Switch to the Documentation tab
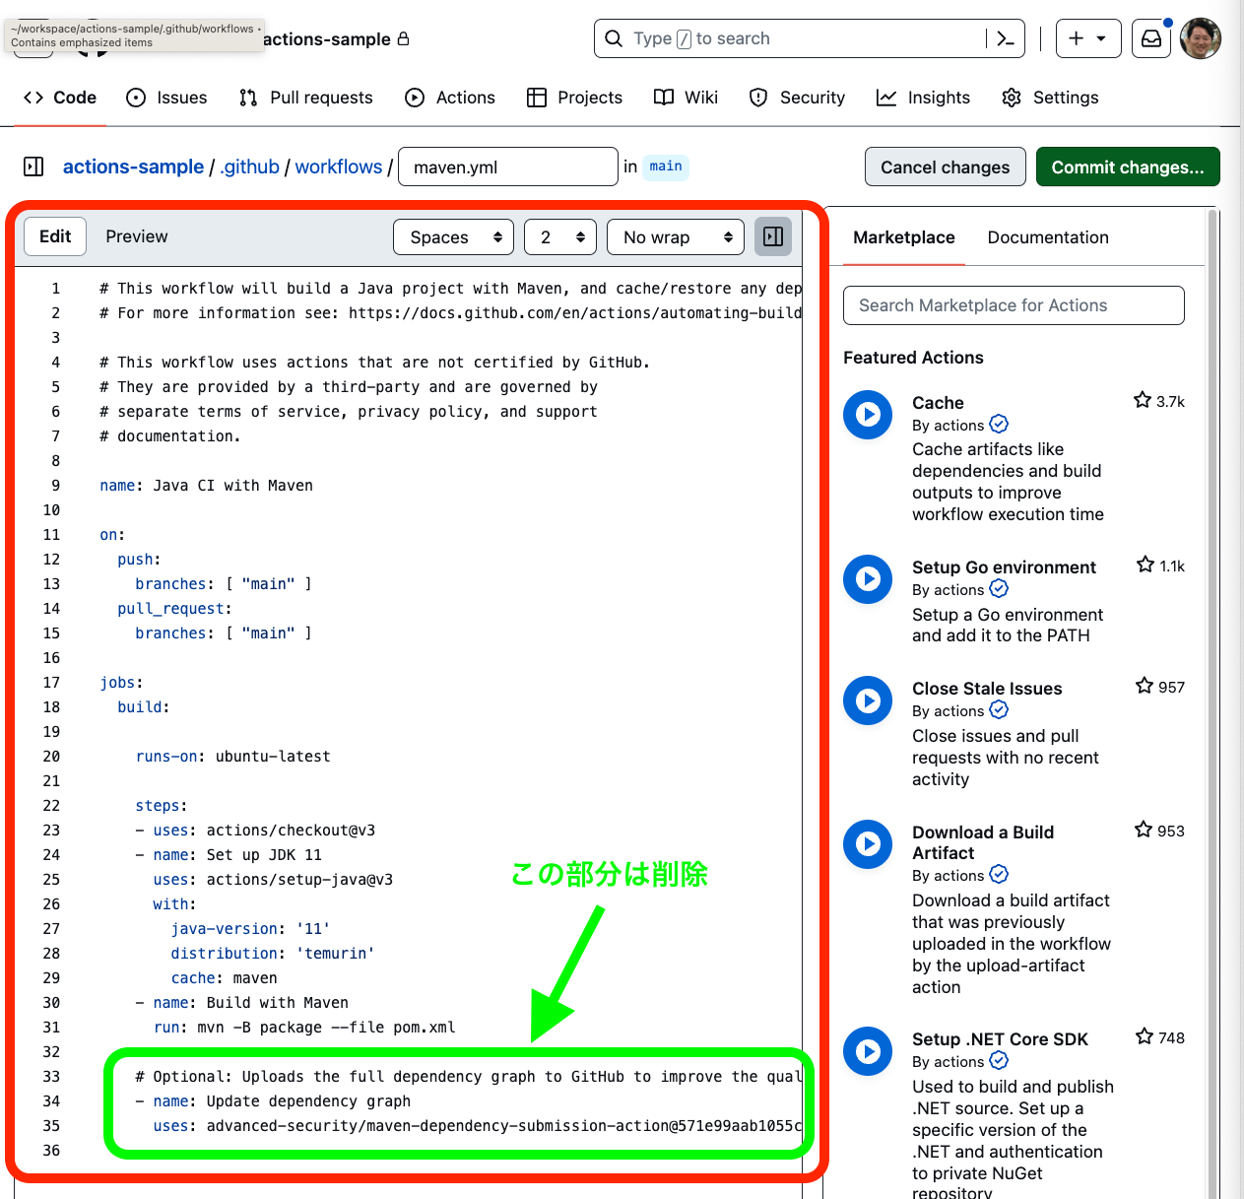 tap(1048, 237)
